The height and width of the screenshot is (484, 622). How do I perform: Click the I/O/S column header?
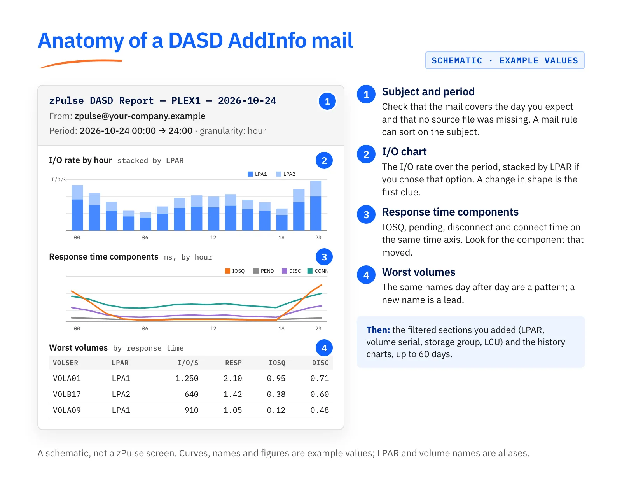(188, 363)
